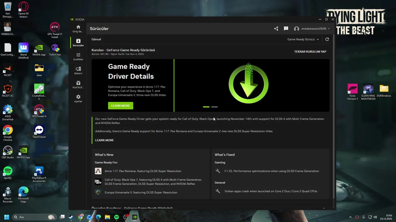Click the wrench icon beside F1 25 fix
This screenshot has width=396, height=222.
tap(218, 171)
